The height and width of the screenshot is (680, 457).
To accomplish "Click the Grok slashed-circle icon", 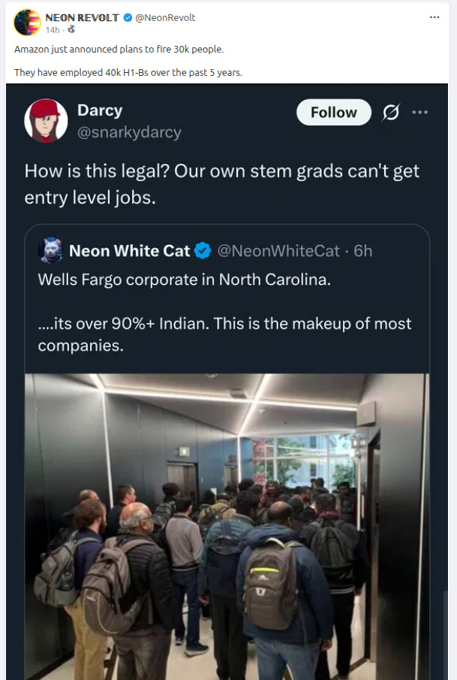I will 390,113.
